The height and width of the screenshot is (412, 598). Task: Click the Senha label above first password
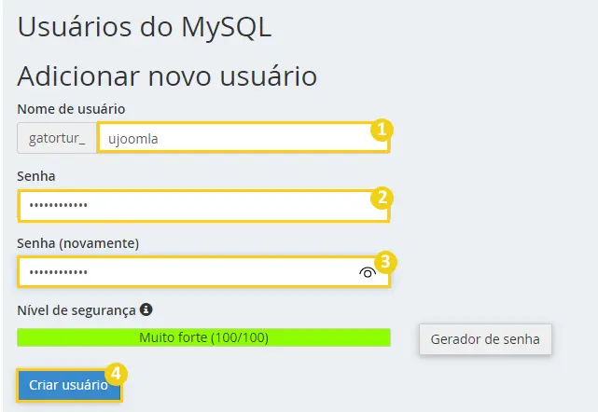coord(36,176)
